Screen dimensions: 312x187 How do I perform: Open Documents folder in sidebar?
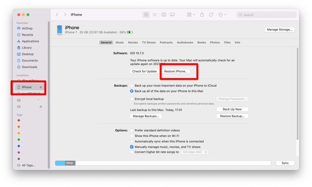[30, 61]
